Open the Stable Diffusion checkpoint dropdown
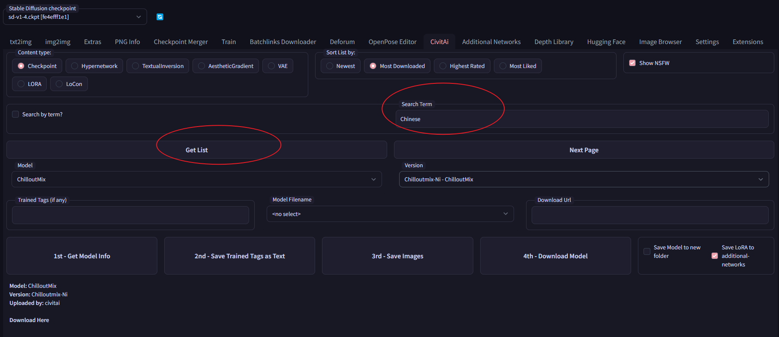The width and height of the screenshot is (779, 337). coord(75,17)
